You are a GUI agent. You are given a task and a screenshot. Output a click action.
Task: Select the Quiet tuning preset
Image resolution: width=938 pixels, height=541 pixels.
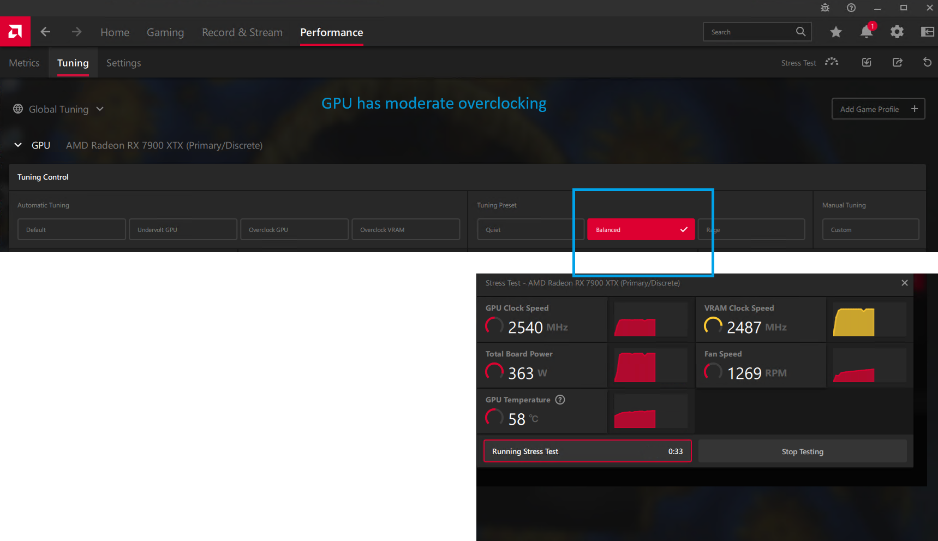(x=530, y=229)
